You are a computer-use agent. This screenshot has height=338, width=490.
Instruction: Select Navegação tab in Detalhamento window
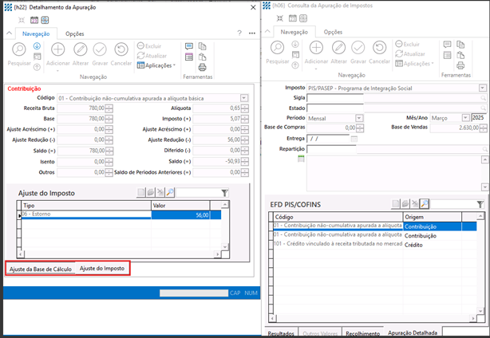coord(36,33)
